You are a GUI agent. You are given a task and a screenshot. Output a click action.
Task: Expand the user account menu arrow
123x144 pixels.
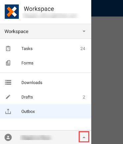pyautogui.click(x=84, y=137)
